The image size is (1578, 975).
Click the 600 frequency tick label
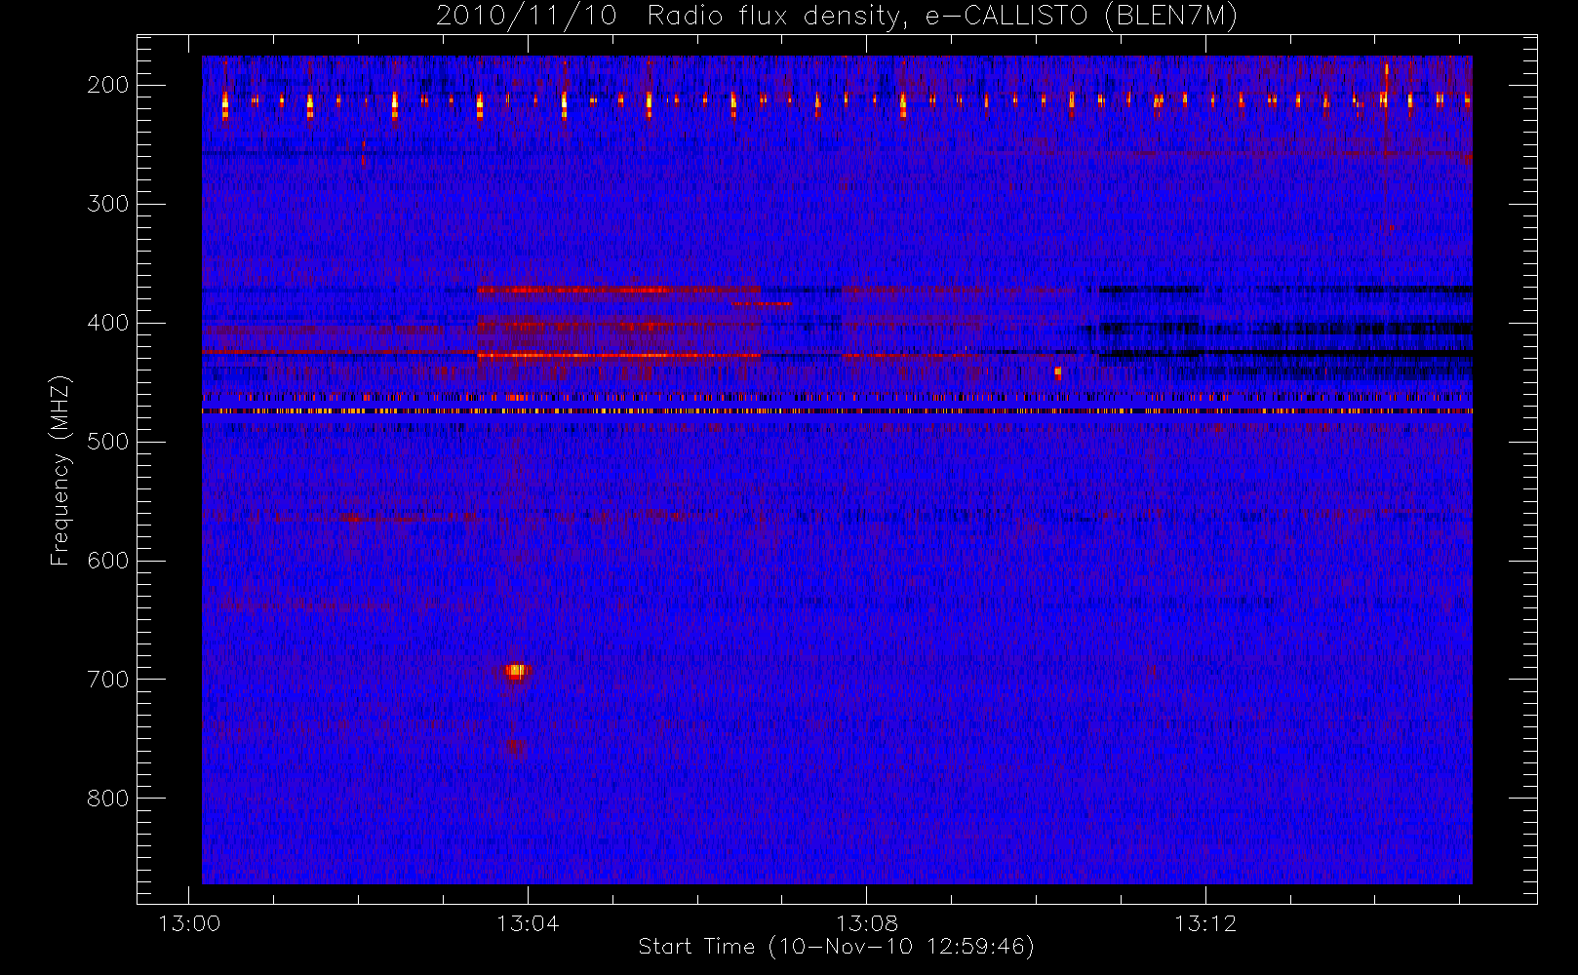[108, 561]
